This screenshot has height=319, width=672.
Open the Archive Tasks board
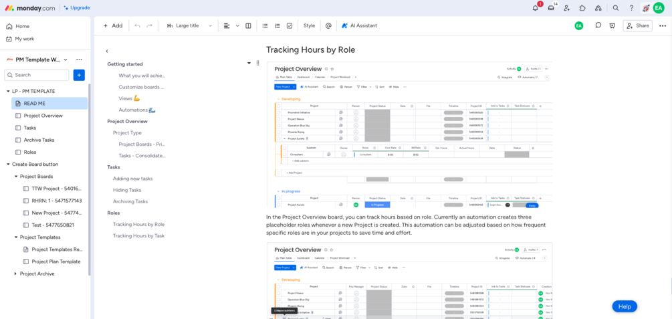39,140
